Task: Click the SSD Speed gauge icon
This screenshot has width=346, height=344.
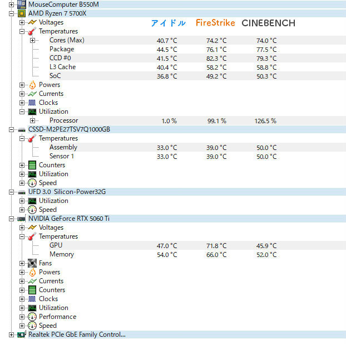Action: 32,183
